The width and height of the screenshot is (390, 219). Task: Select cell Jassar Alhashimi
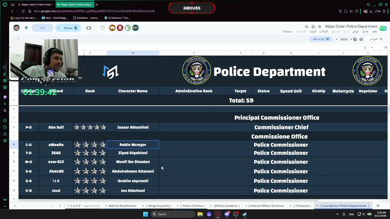[x=133, y=127]
